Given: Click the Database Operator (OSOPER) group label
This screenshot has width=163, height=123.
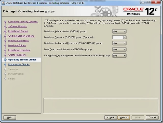Looking at the screenshot, I should click(69, 37).
